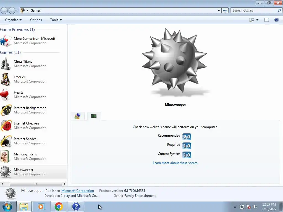Click the Current System score 1.0 badge
This screenshot has width=283, height=212.
click(x=187, y=155)
